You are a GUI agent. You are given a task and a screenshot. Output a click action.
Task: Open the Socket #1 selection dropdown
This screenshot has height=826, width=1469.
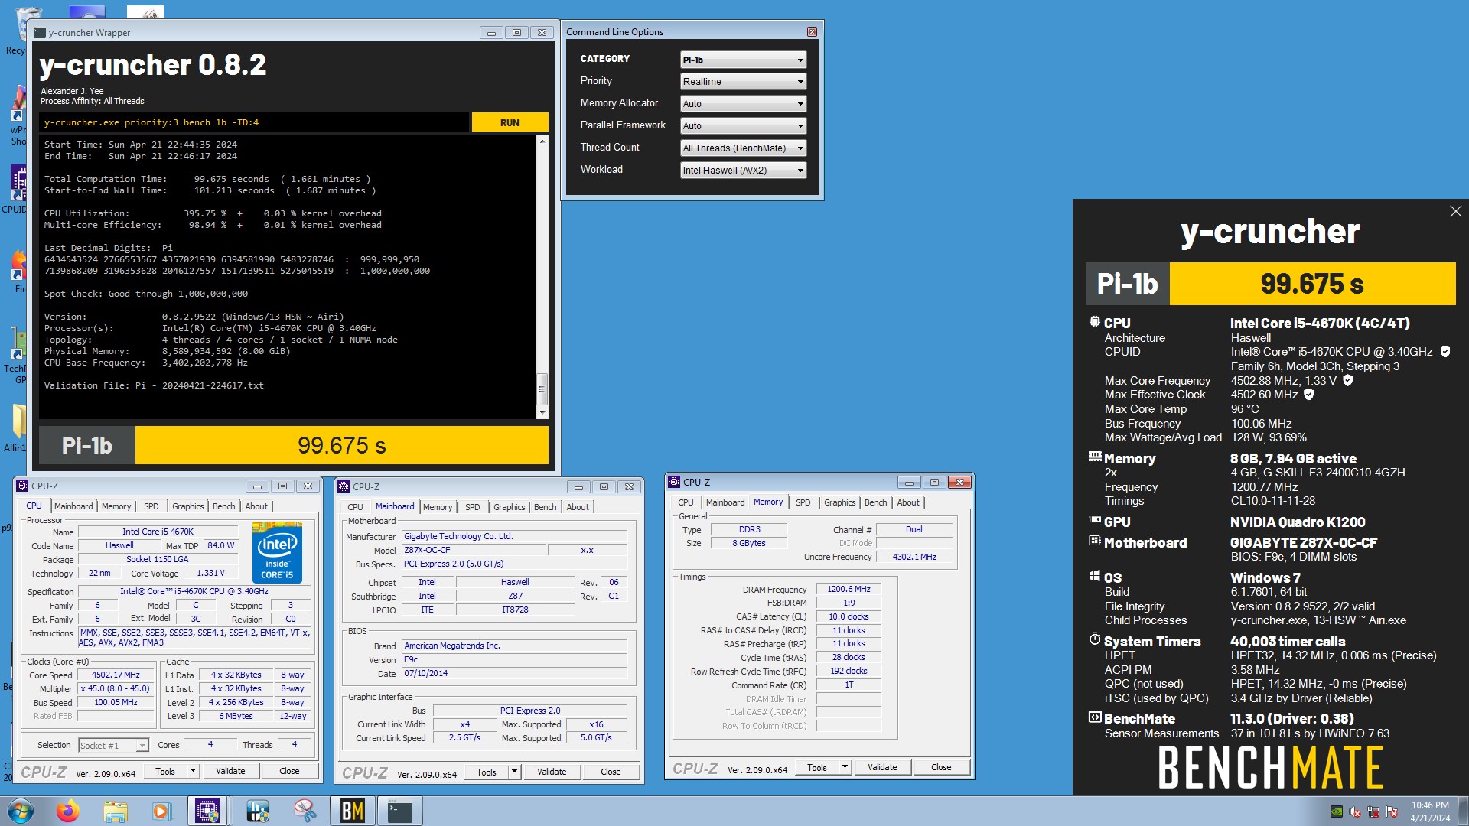pos(113,745)
